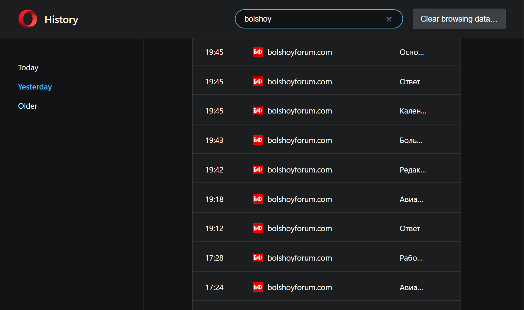Click favicon of the 19:18 entry
Image resolution: width=524 pixels, height=310 pixels.
click(258, 199)
